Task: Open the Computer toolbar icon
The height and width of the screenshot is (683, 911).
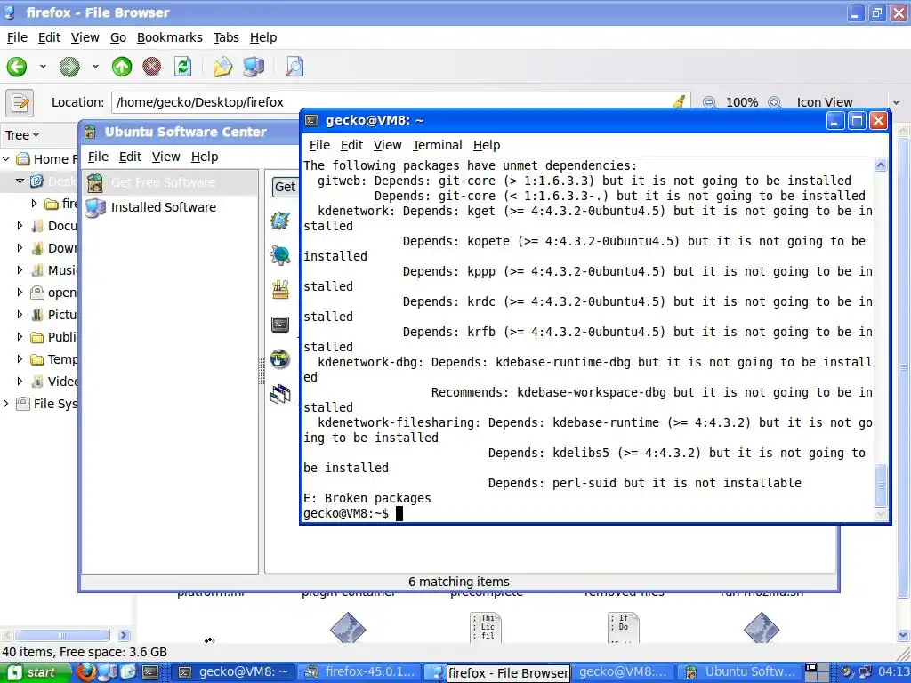Action: point(254,67)
